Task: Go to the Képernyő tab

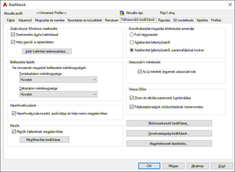Action: point(25,20)
